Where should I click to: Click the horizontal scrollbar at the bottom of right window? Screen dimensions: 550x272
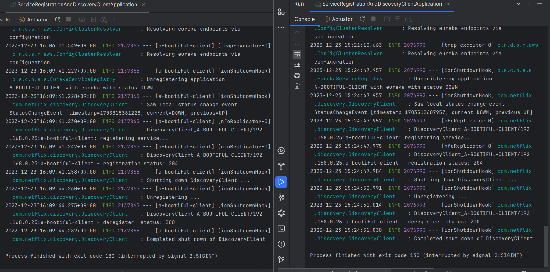[355, 268]
